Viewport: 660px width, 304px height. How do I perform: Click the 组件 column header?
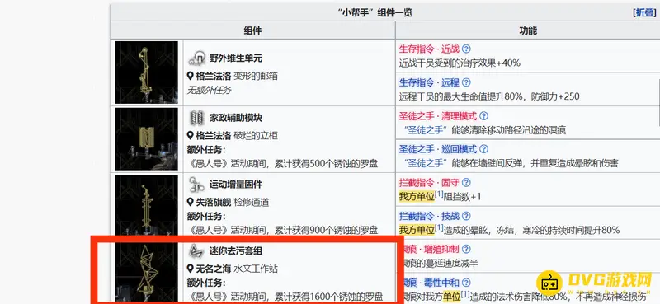252,30
